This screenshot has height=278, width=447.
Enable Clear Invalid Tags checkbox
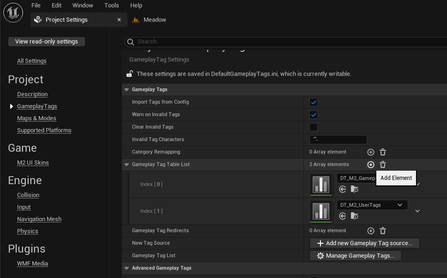(x=314, y=127)
